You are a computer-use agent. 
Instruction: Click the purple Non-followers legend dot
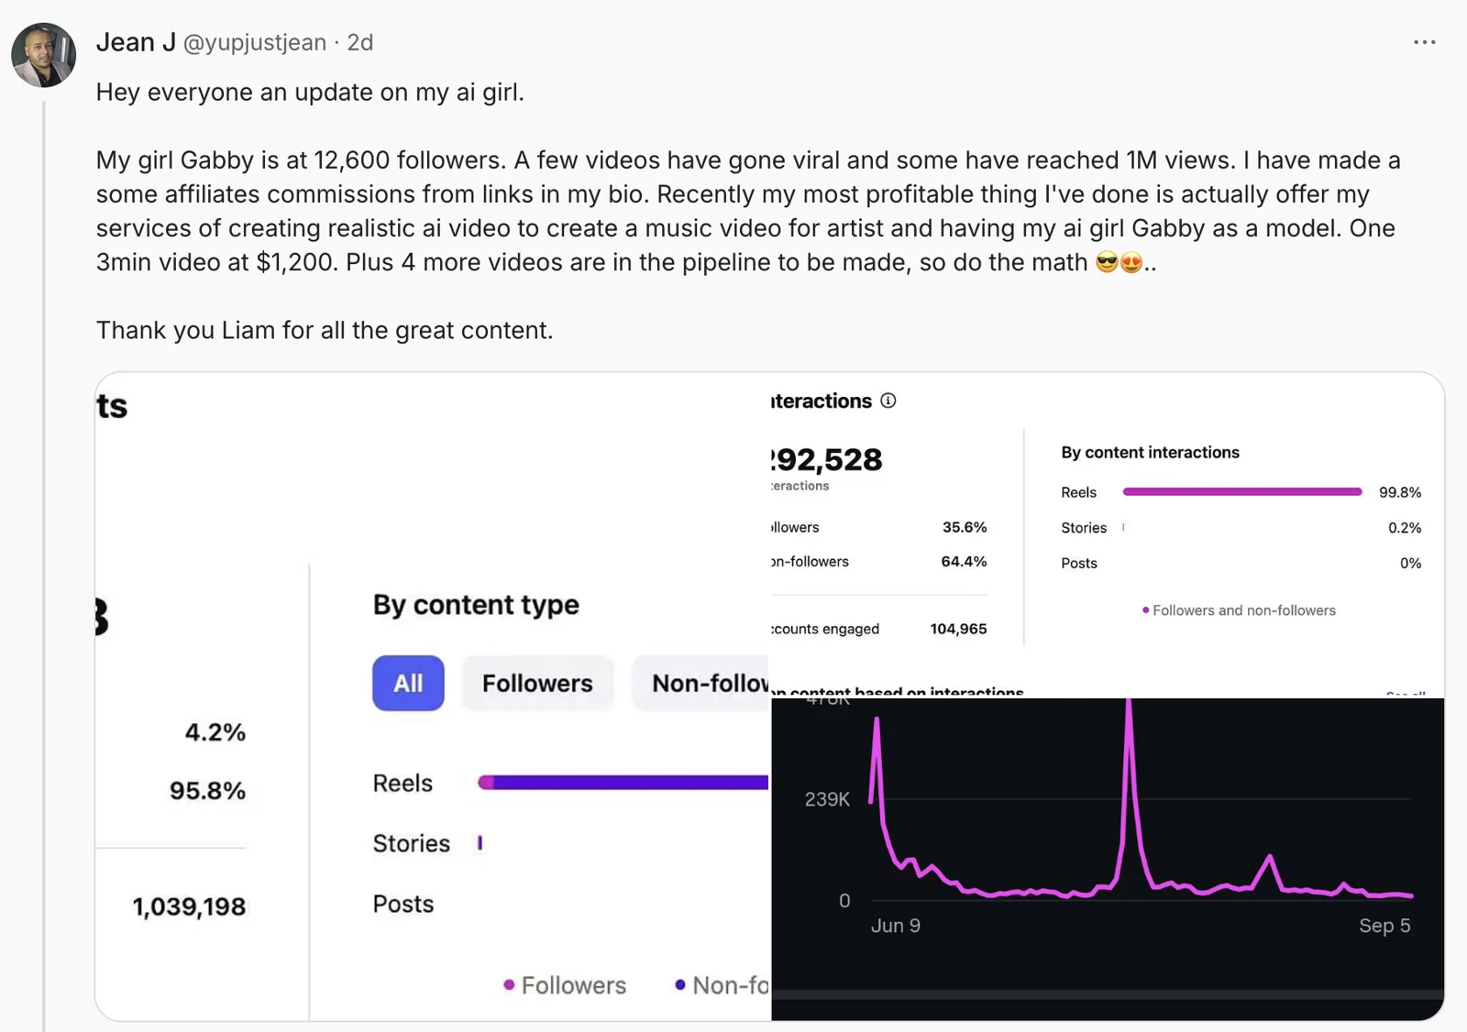click(680, 985)
